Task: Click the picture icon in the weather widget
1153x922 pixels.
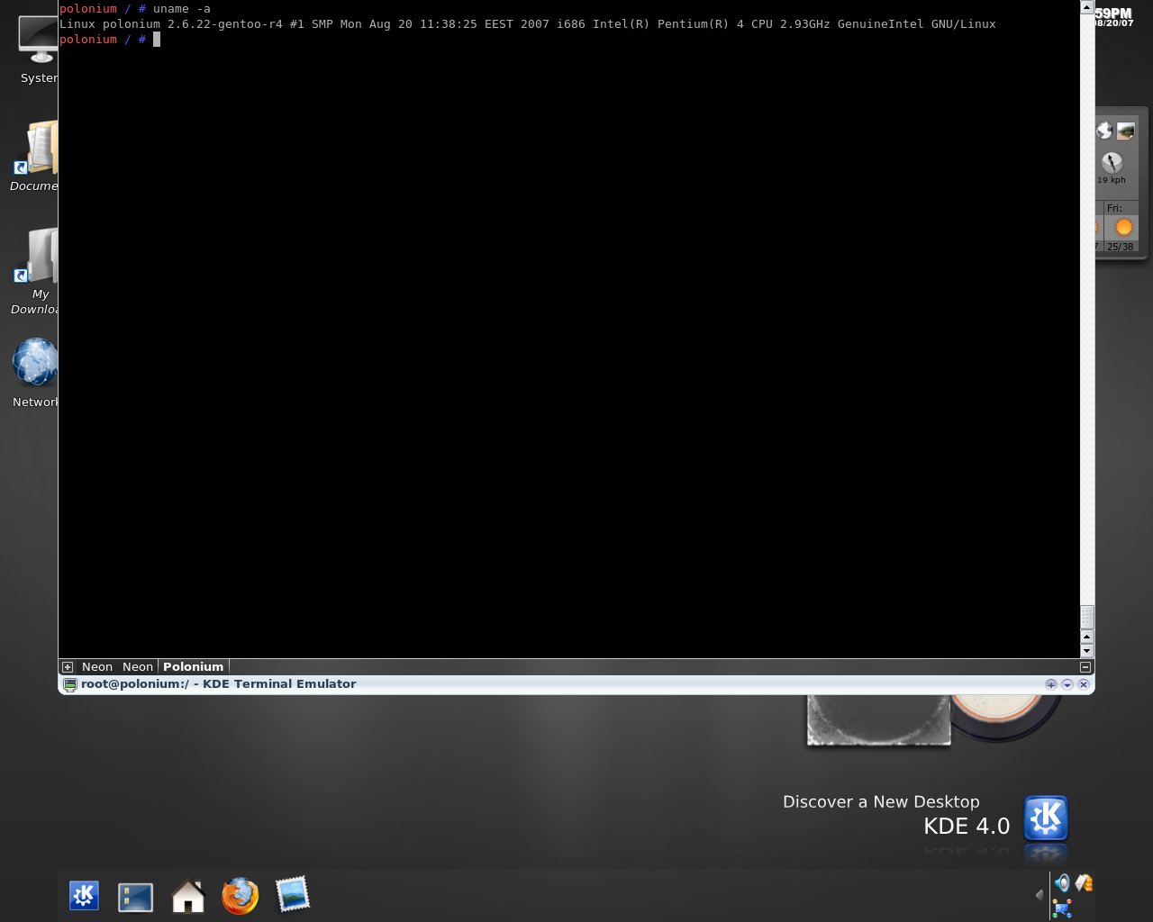Action: tap(1126, 131)
